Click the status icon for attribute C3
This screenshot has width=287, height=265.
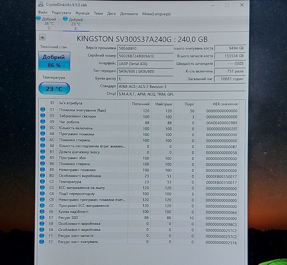pyautogui.click(x=42, y=187)
